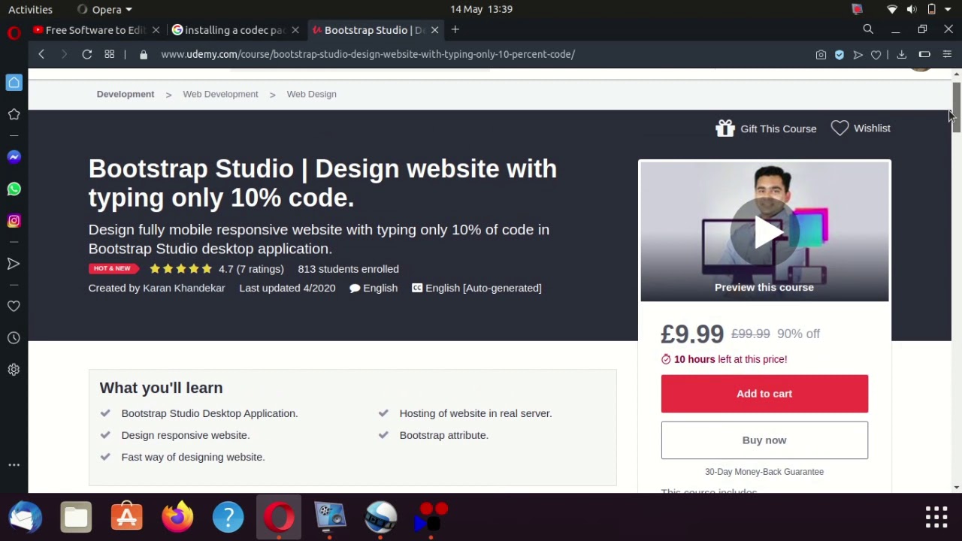Send the page to My Flow from the address bar
Viewport: 962px width, 541px height.
point(858,54)
